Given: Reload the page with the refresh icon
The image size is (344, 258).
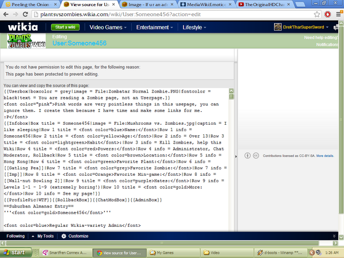Looking at the screenshot, I should click(25, 15).
